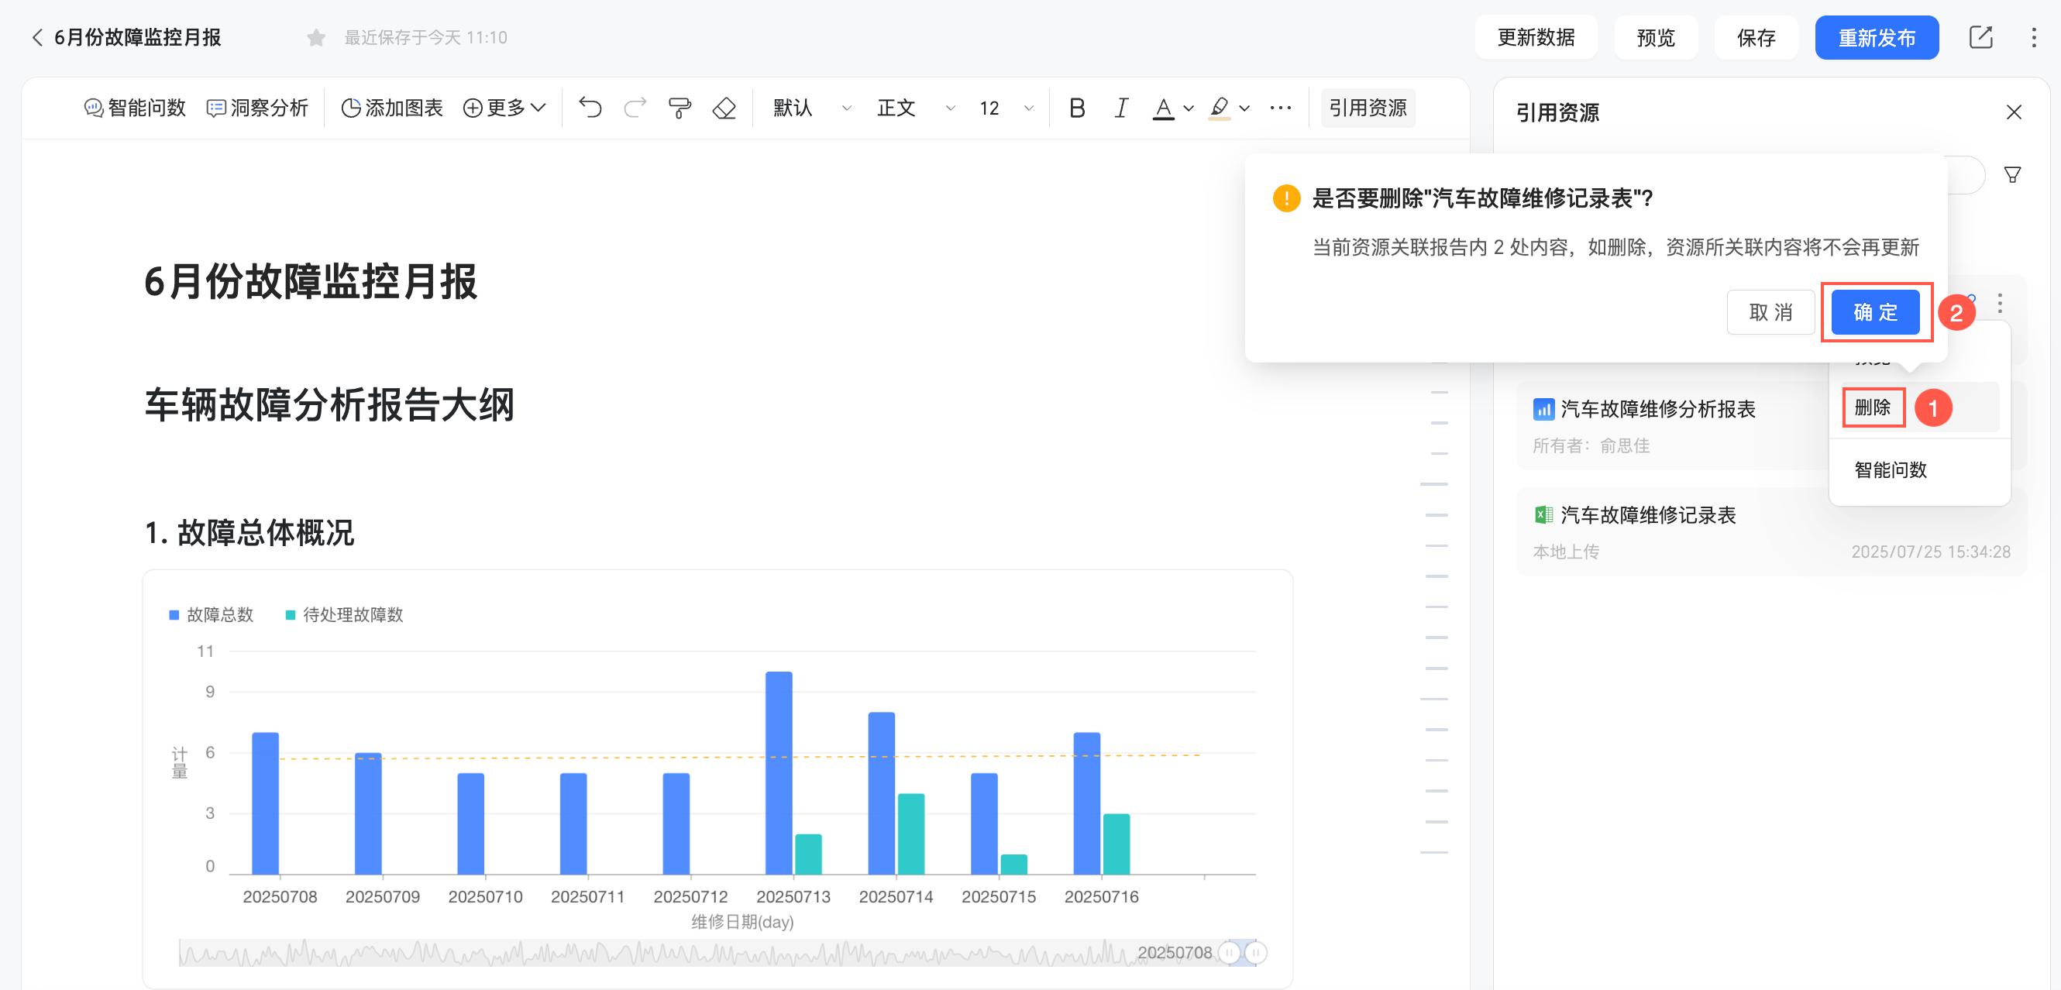The image size is (2061, 990).
Task: Select the format painter tool
Action: point(680,108)
